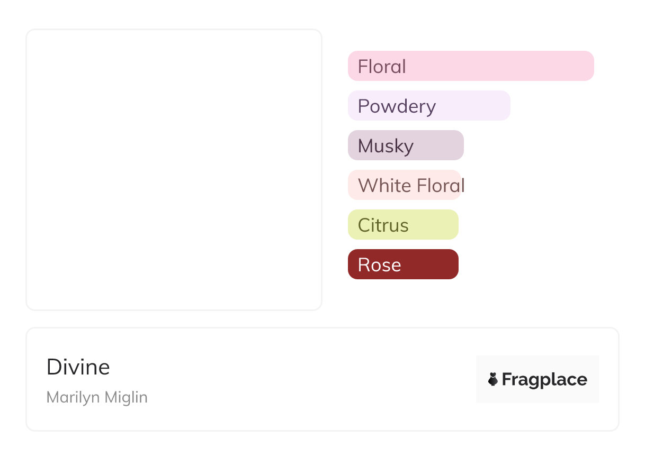
Task: Open the Marilyn Miglin brand link
Action: point(97,397)
